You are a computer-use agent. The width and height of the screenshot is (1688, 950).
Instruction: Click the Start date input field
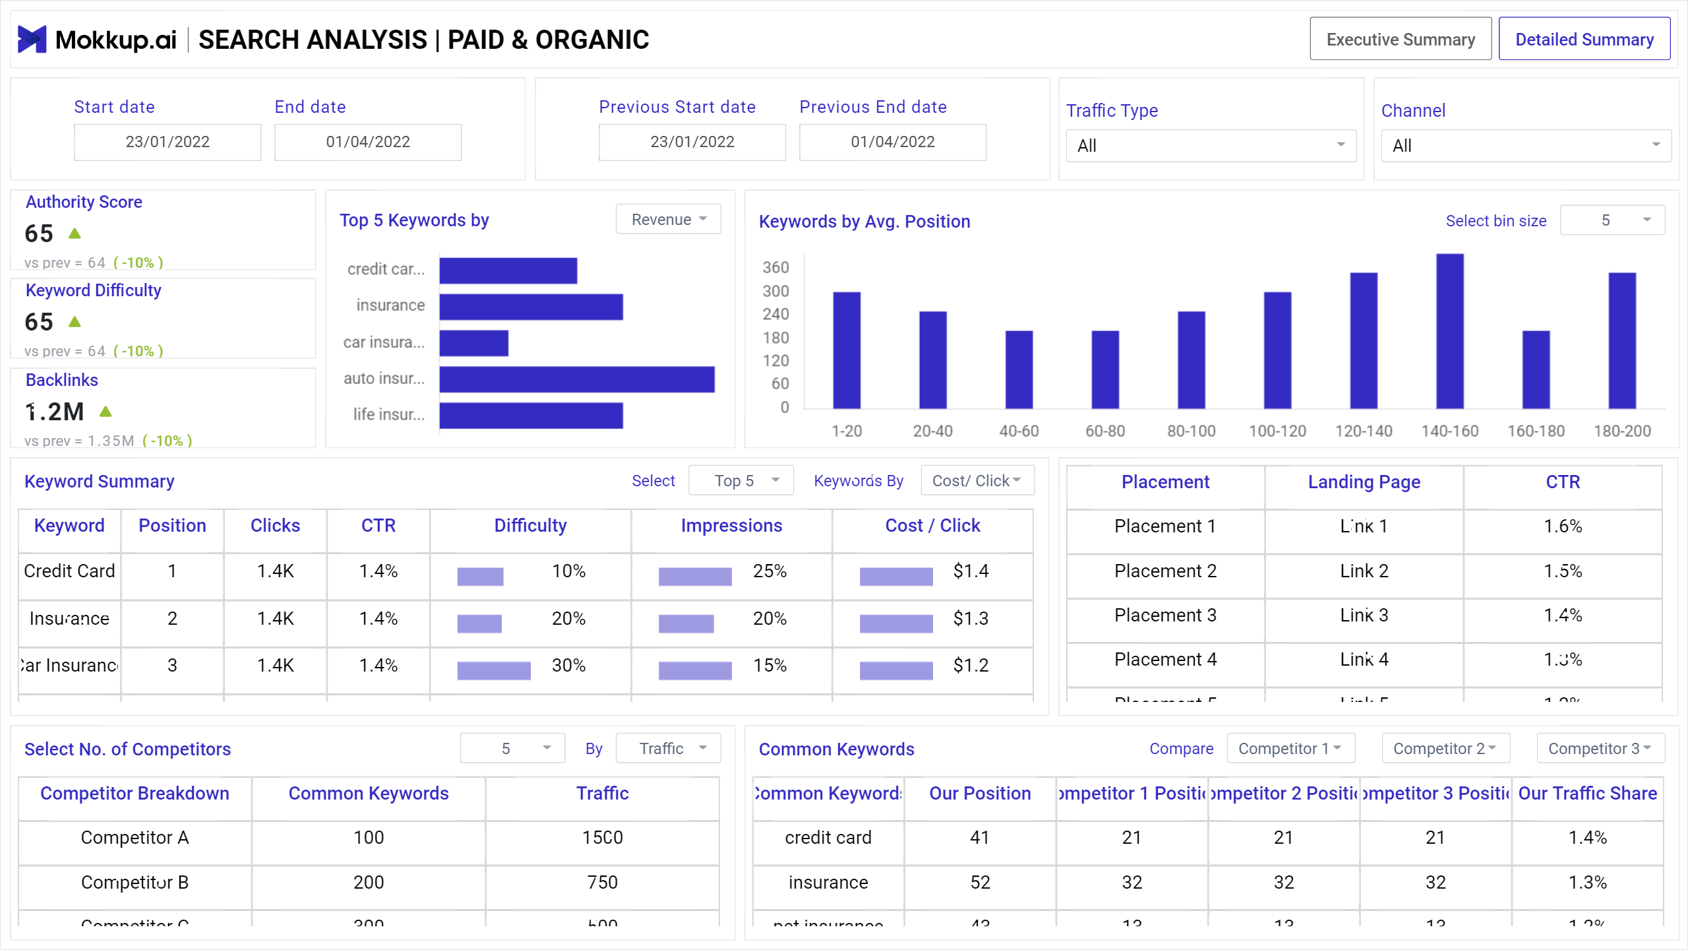click(167, 142)
